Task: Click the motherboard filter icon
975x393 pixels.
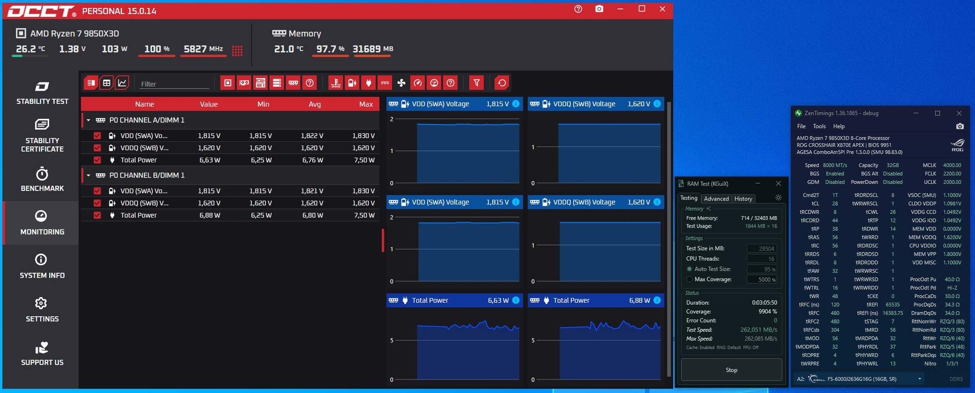Action: click(x=261, y=83)
